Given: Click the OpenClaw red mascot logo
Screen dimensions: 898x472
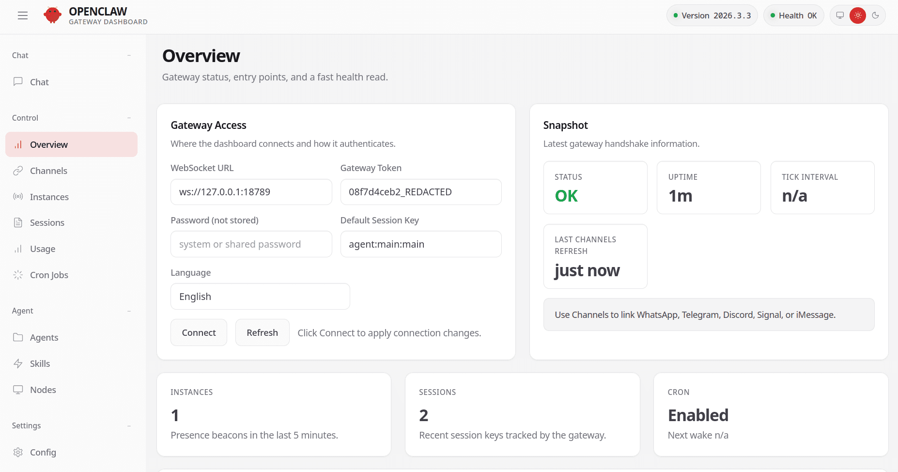Looking at the screenshot, I should (52, 16).
